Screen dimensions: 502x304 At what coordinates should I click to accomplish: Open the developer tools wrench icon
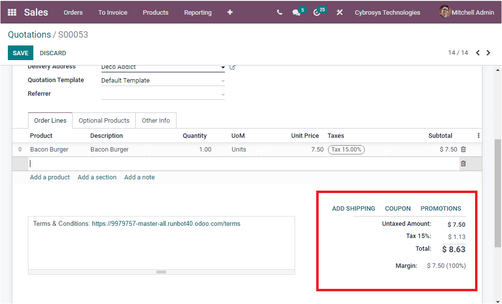339,12
